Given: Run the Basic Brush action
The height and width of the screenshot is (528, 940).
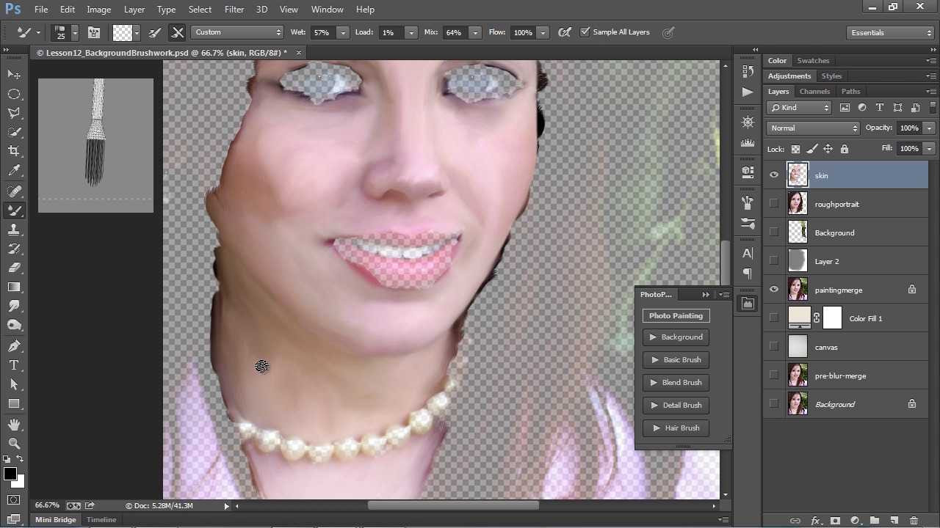Looking at the screenshot, I should (676, 360).
